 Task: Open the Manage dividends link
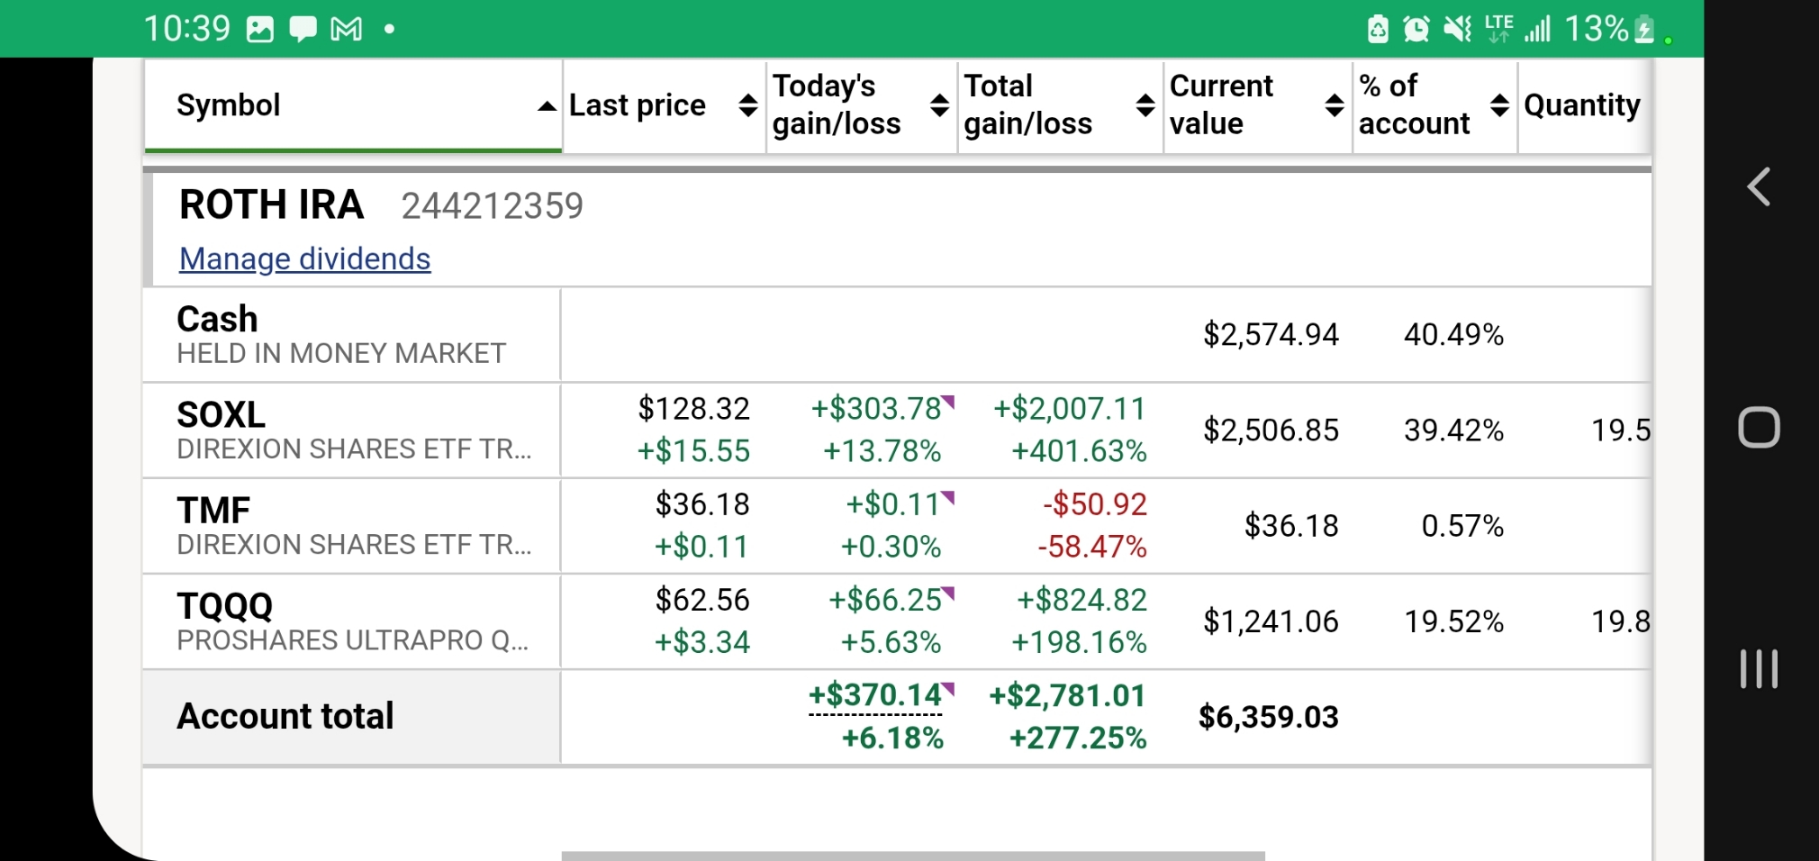(304, 259)
